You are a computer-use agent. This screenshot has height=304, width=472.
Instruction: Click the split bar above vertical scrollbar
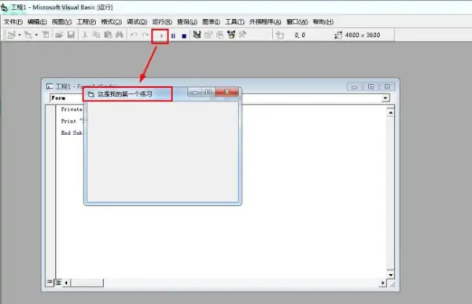coord(390,108)
